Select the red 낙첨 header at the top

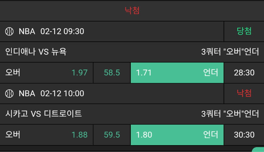[132, 10]
